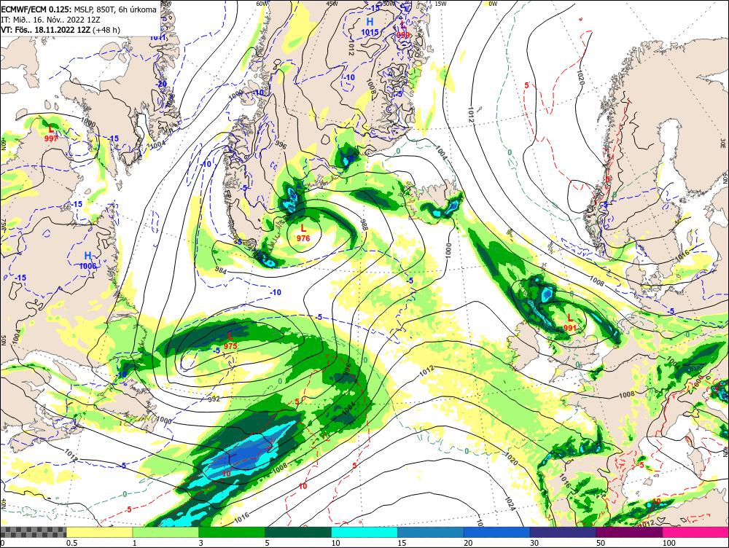
Task: Click the high pressure label 'H 1015' over Greenland
Action: pyautogui.click(x=370, y=27)
